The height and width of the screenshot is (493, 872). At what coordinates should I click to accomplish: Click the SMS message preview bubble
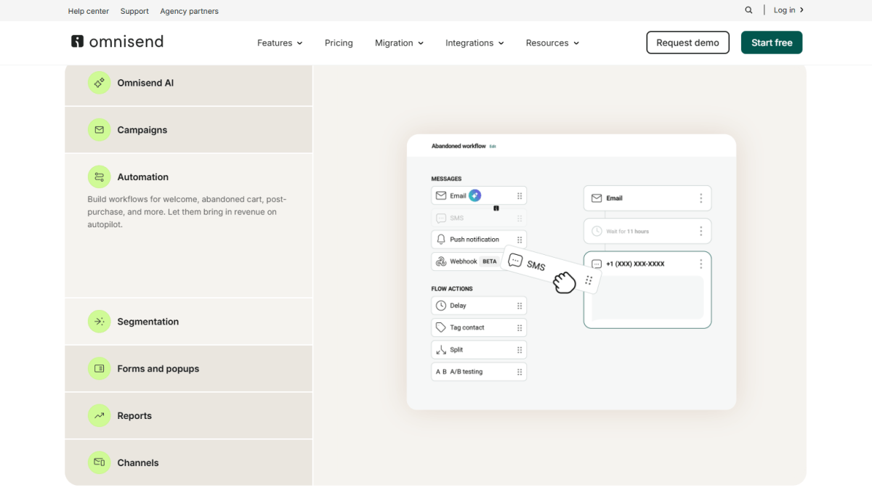point(647,298)
